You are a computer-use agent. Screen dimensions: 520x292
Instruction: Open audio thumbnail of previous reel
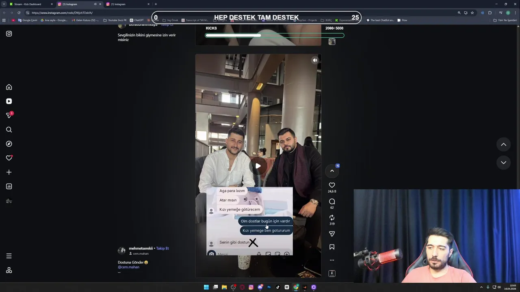coord(332,42)
